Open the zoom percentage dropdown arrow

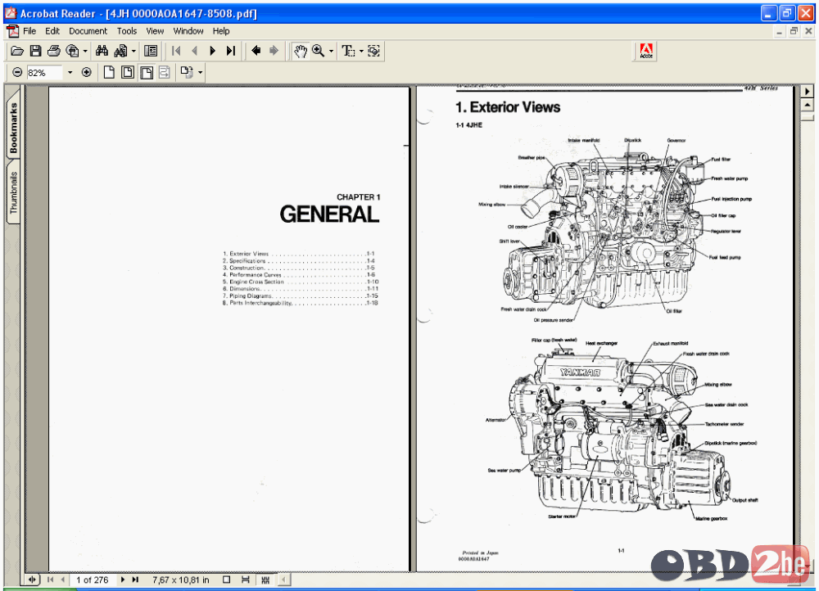[x=70, y=73]
